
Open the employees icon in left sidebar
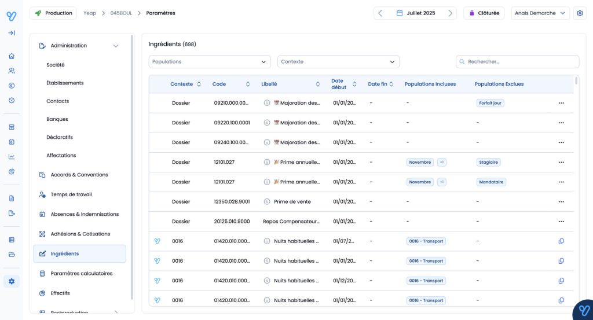tap(12, 71)
